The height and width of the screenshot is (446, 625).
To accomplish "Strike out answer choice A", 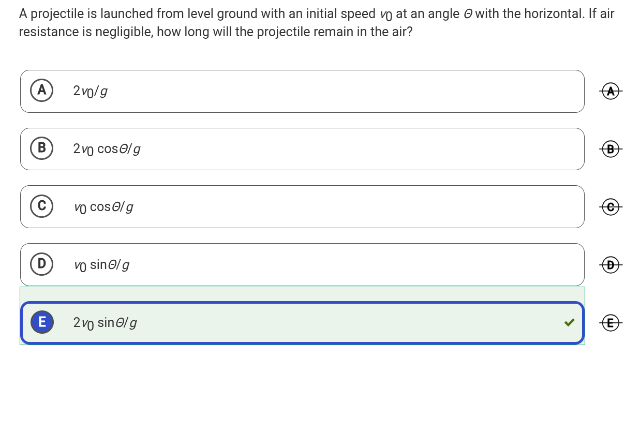I will pyautogui.click(x=611, y=92).
